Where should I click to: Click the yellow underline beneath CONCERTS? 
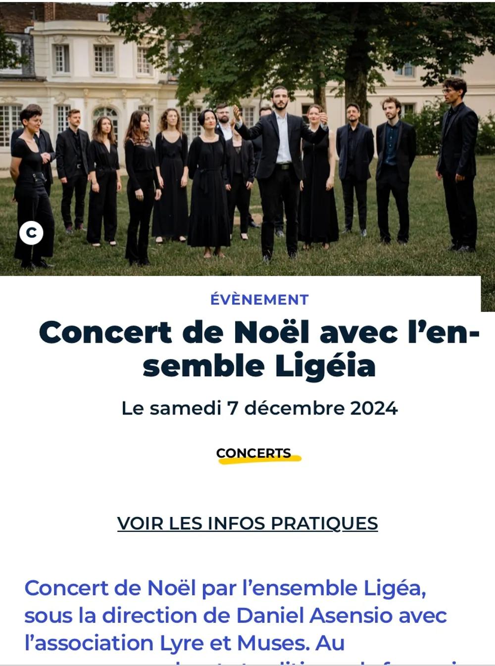point(259,460)
